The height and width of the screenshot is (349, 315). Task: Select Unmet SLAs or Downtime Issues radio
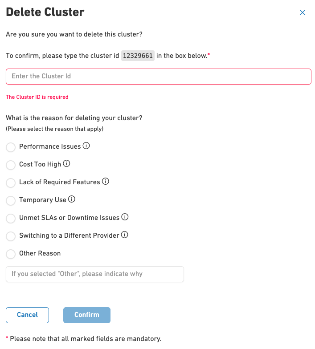coord(11,219)
